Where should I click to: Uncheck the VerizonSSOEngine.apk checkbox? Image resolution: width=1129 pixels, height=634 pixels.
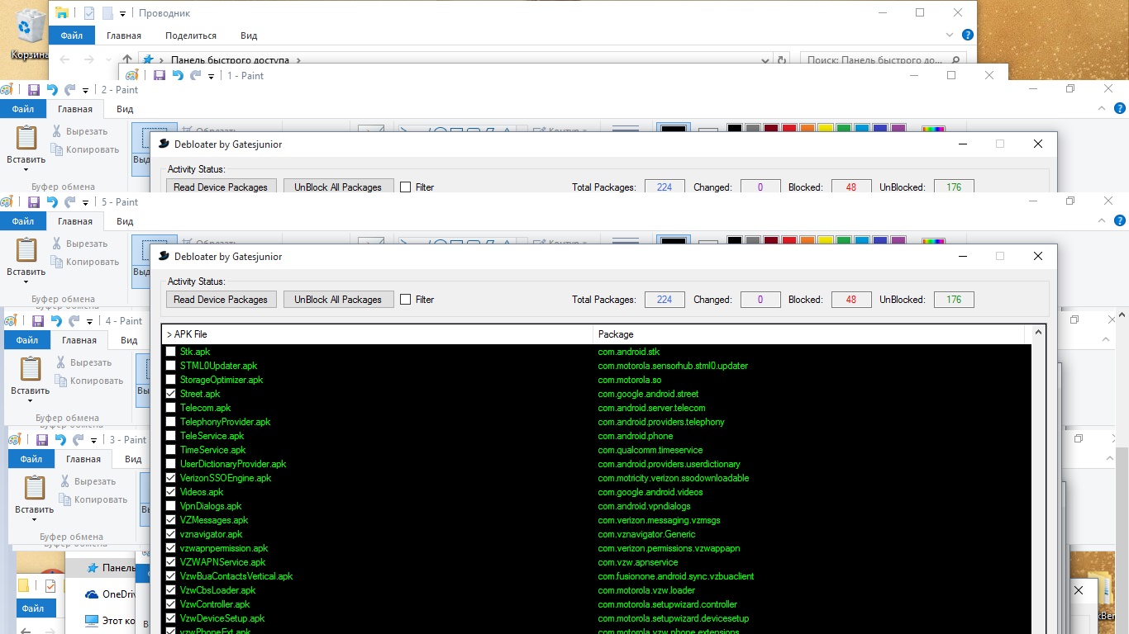(171, 478)
